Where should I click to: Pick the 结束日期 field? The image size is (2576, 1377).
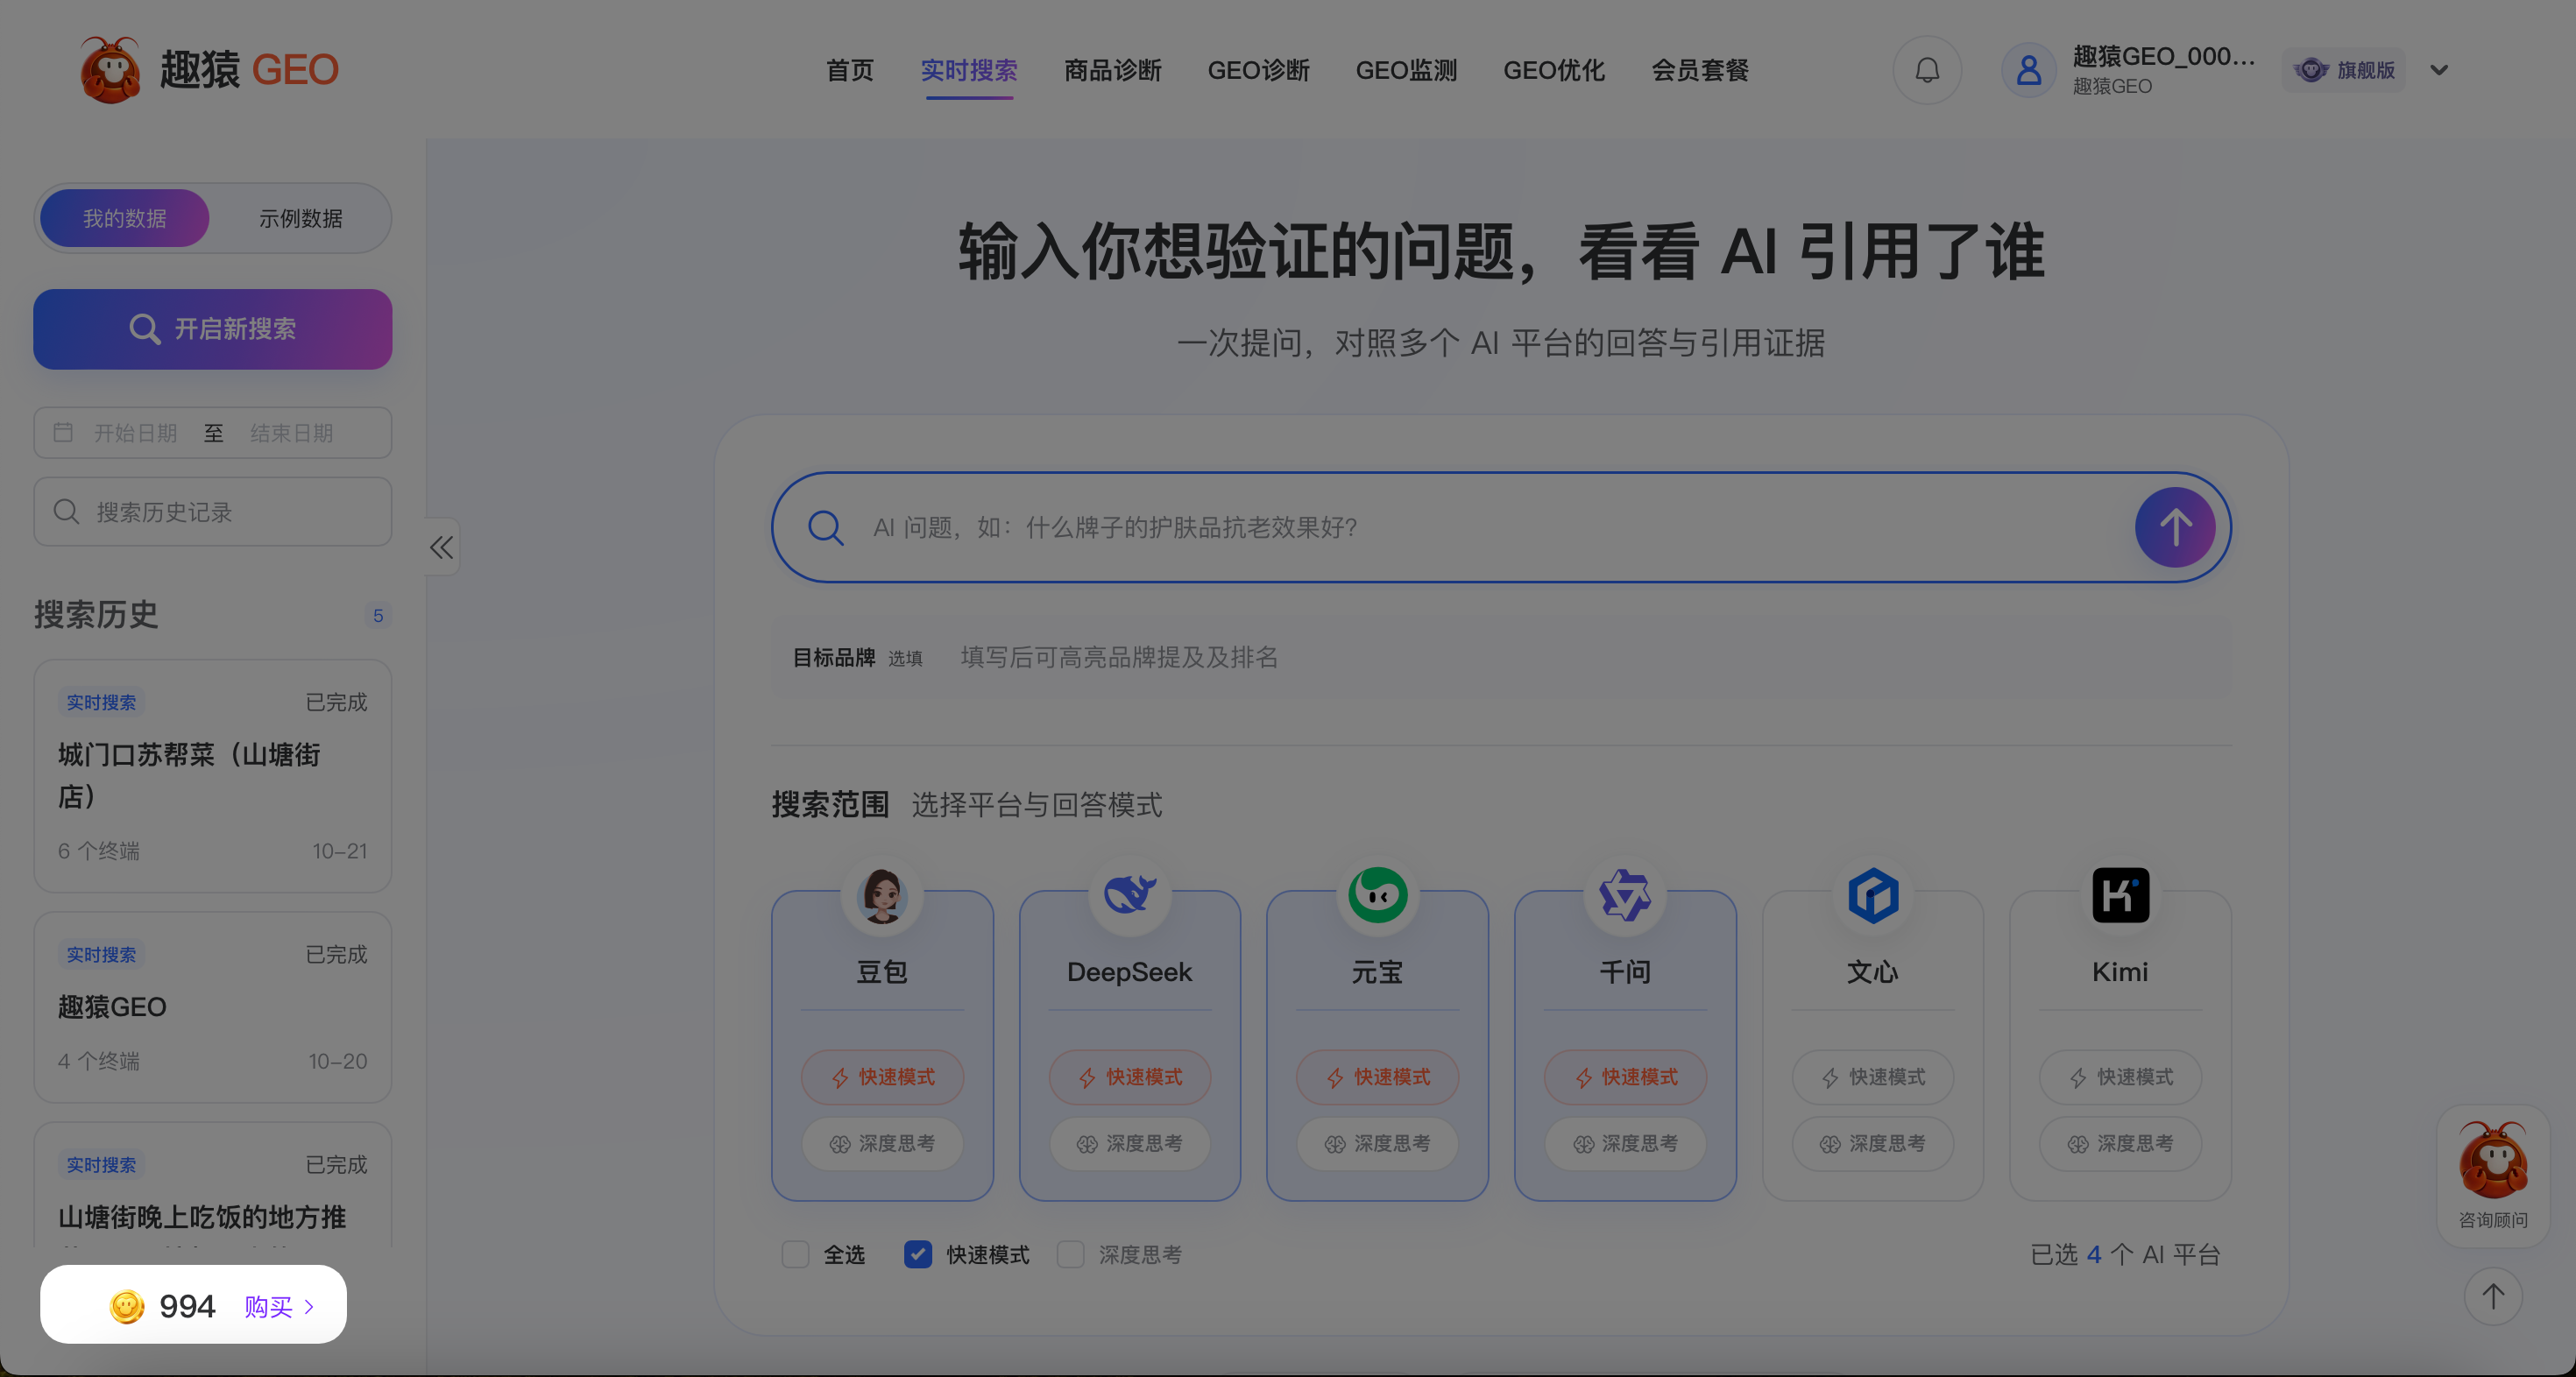(x=291, y=433)
